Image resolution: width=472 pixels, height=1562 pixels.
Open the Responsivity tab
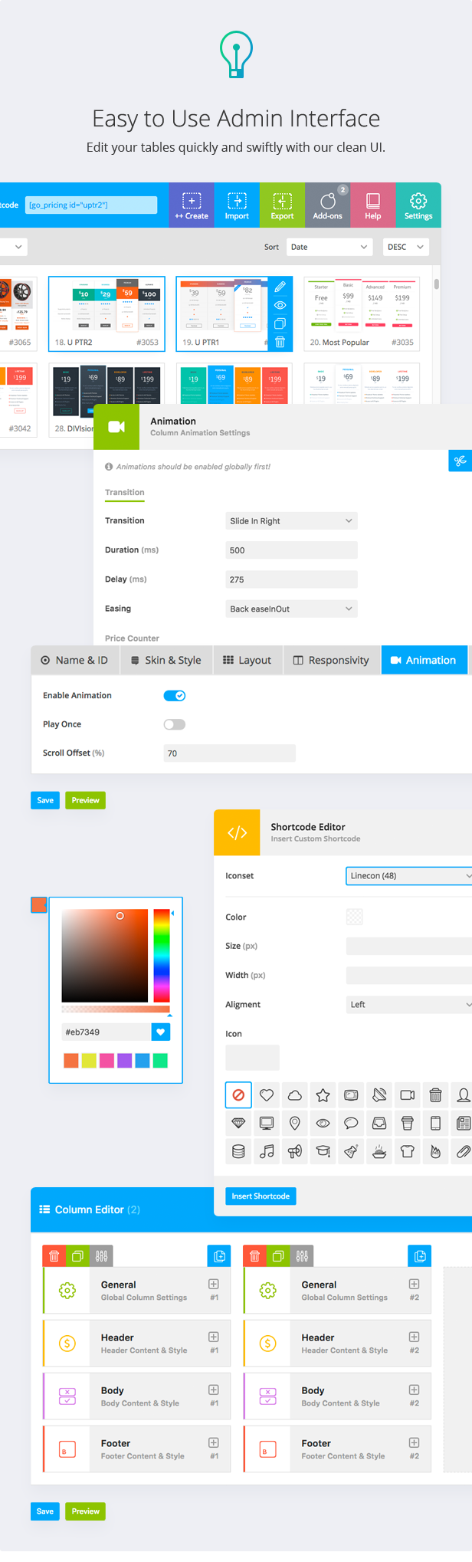point(331,660)
